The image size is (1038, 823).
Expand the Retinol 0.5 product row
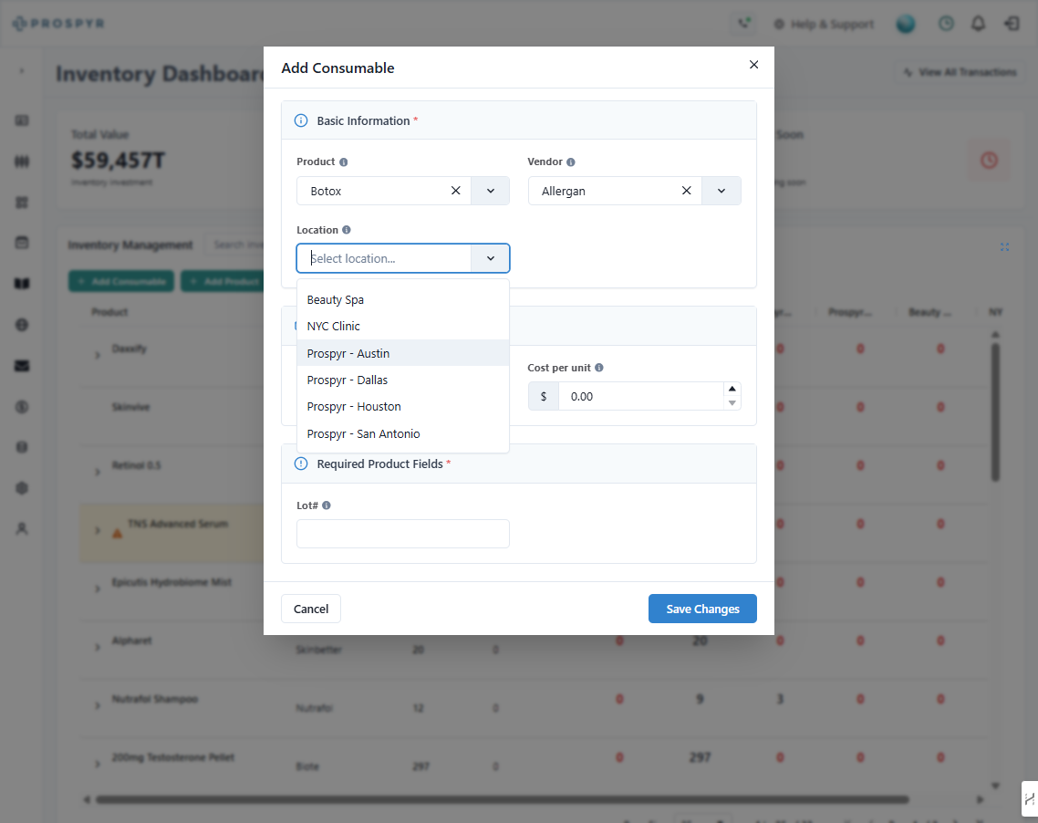(98, 472)
